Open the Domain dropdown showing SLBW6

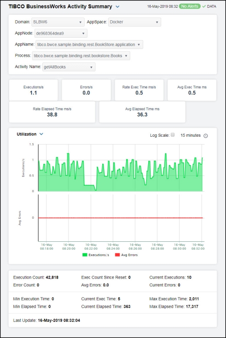[x=58, y=22]
